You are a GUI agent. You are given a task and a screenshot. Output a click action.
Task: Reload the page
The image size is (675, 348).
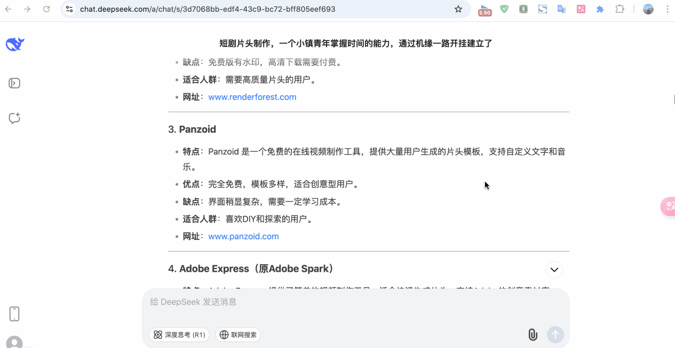click(46, 9)
